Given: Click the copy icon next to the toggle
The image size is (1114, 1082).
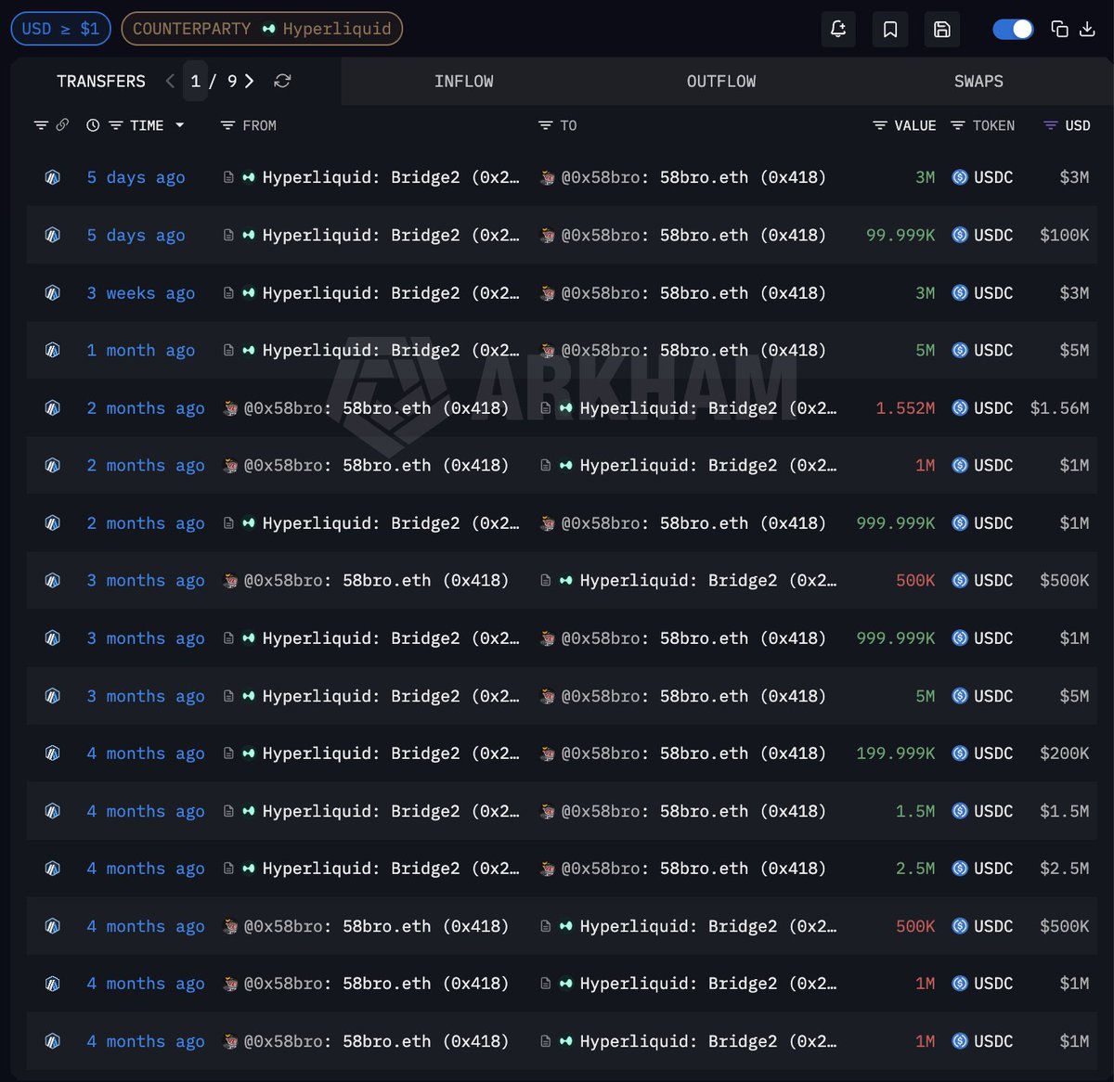Looking at the screenshot, I should point(1059,29).
